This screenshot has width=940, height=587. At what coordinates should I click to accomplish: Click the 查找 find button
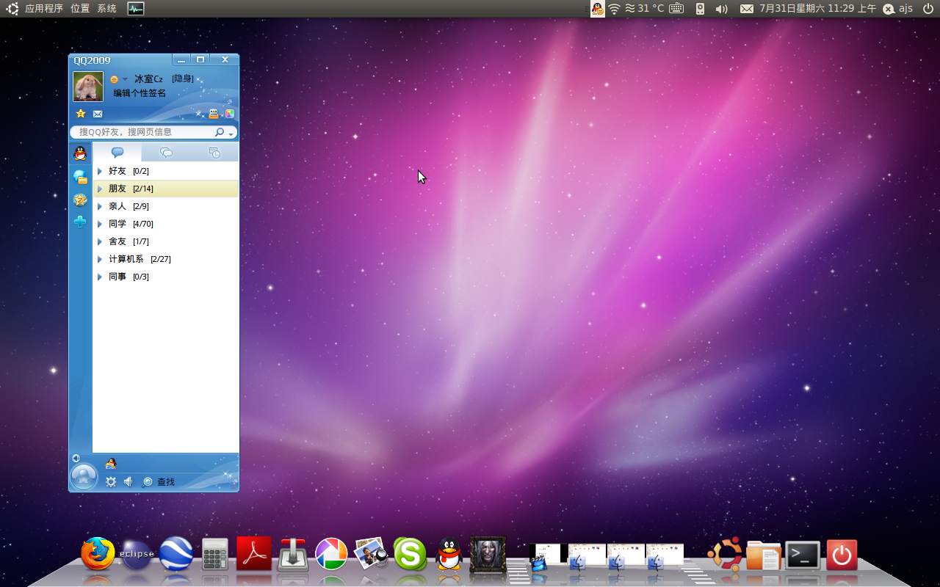159,482
